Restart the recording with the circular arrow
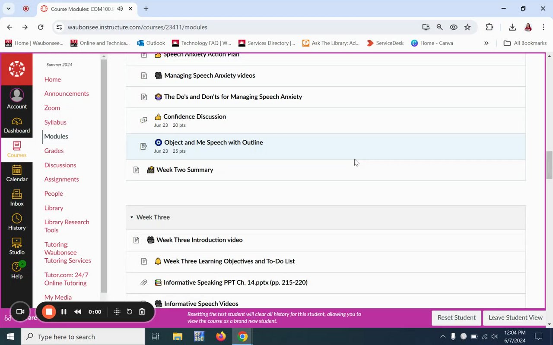This screenshot has height=345, width=553. 129,312
